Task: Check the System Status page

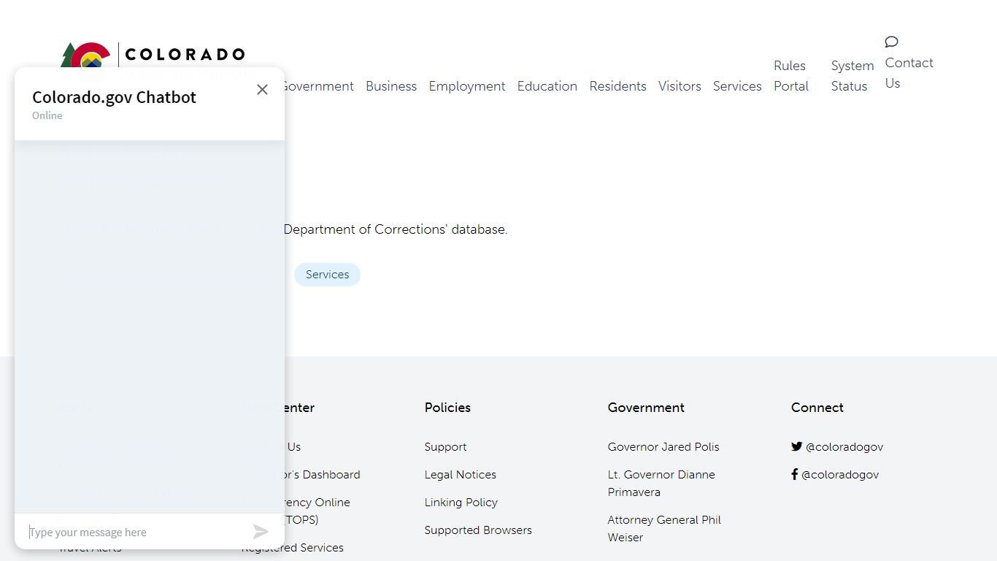Action: click(x=852, y=76)
